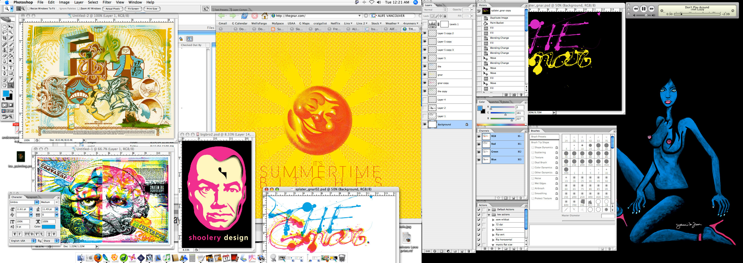Open the Layer menu
This screenshot has width=743, height=263.
click(x=79, y=2)
